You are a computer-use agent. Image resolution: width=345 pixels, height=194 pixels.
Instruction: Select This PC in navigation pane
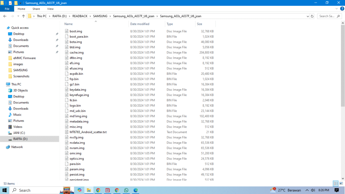click(x=16, y=84)
